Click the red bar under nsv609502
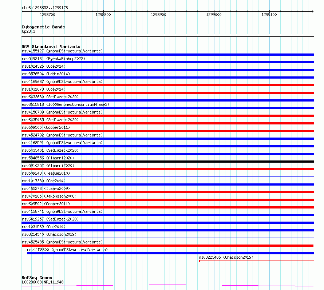Viewport: 324px width, 290px height. pos(167,207)
